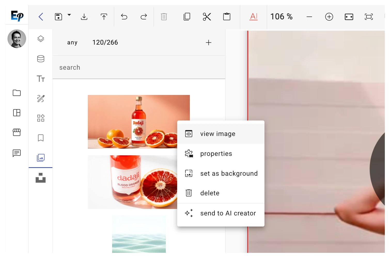
Task: Cut selection using the scissors icon
Action: [x=207, y=17]
